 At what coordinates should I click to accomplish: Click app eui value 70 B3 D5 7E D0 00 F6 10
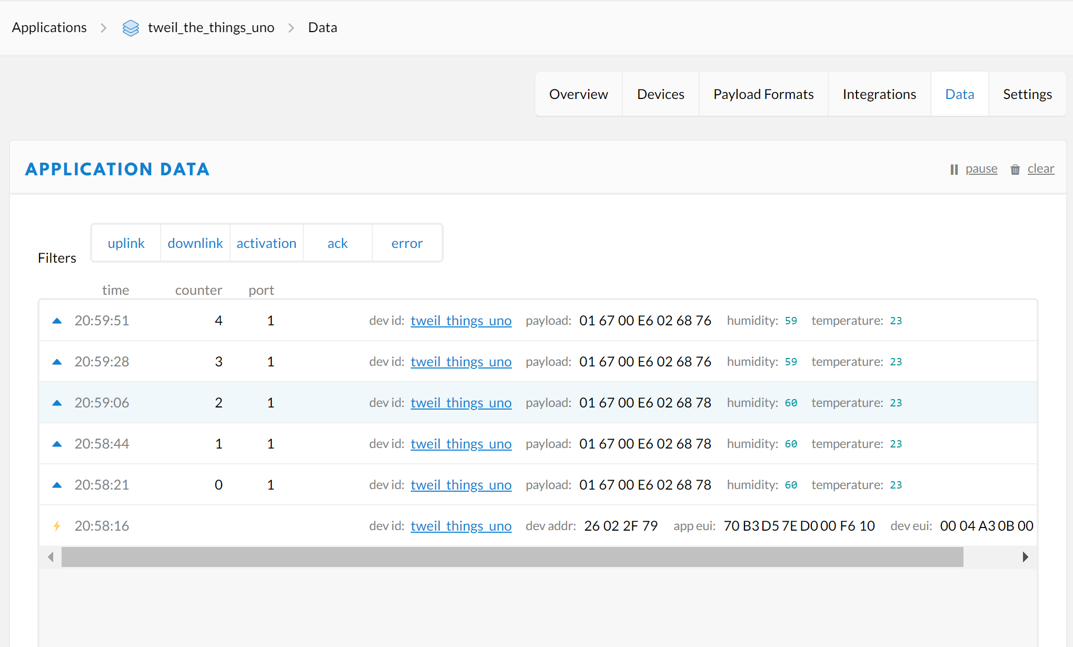point(799,526)
